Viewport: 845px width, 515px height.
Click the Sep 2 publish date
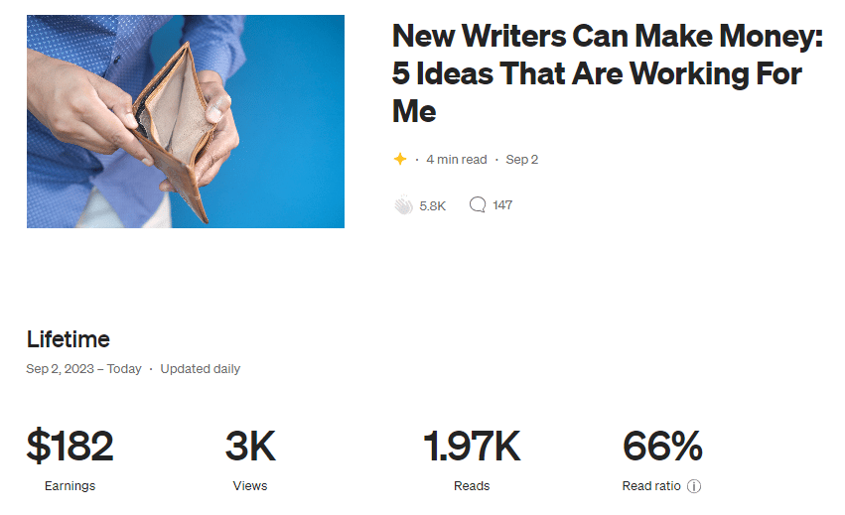pyautogui.click(x=521, y=160)
